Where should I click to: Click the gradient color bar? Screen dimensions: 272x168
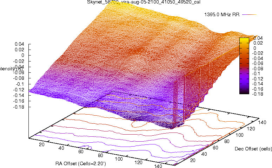pyautogui.click(x=244, y=66)
